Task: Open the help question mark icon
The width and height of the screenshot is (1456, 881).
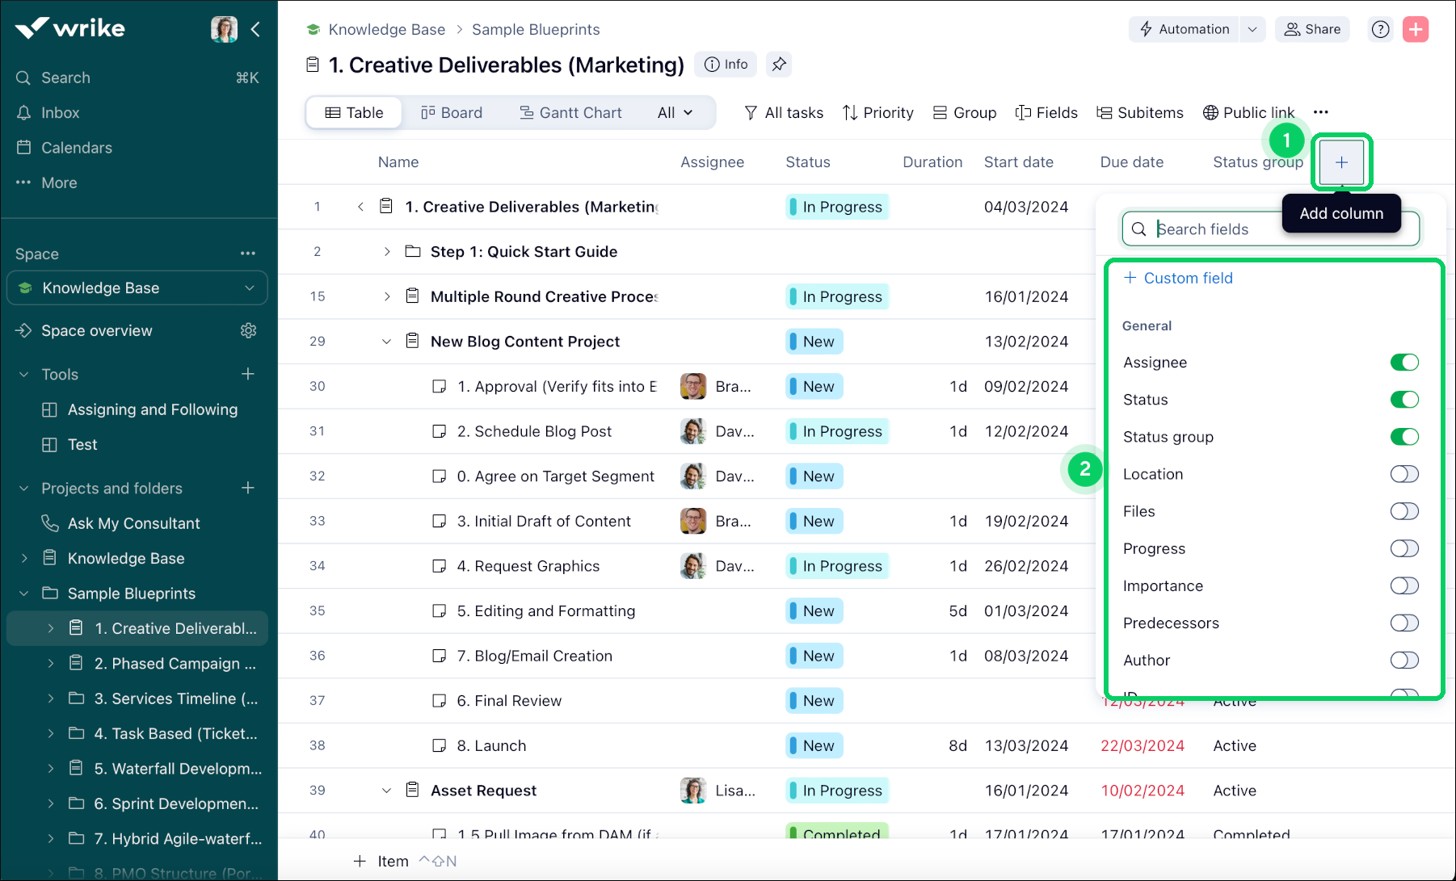Action: pos(1380,29)
